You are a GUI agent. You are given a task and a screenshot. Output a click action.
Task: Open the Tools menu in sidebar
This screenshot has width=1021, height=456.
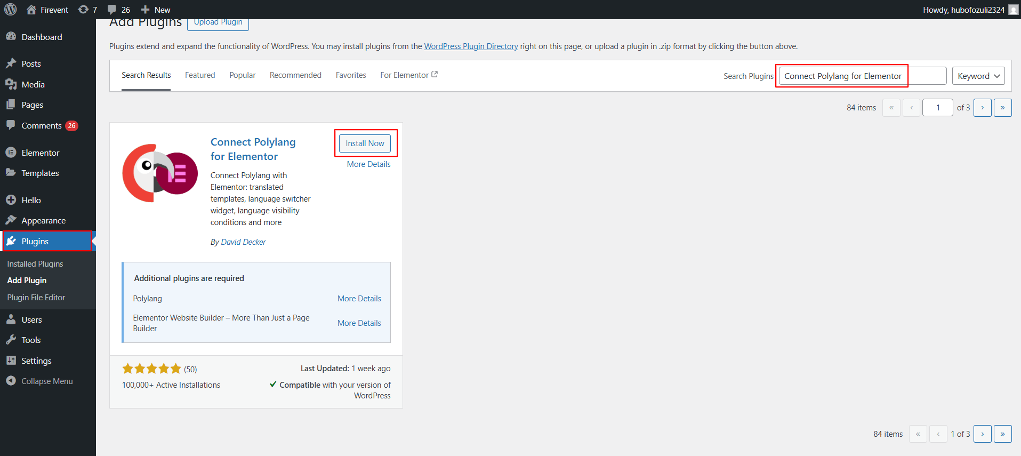tap(31, 340)
